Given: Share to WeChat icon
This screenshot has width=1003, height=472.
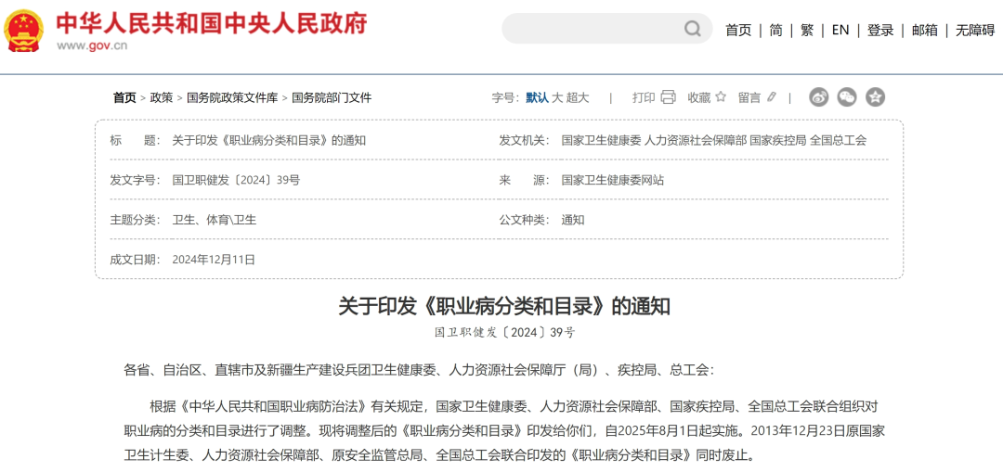Looking at the screenshot, I should click(x=847, y=97).
